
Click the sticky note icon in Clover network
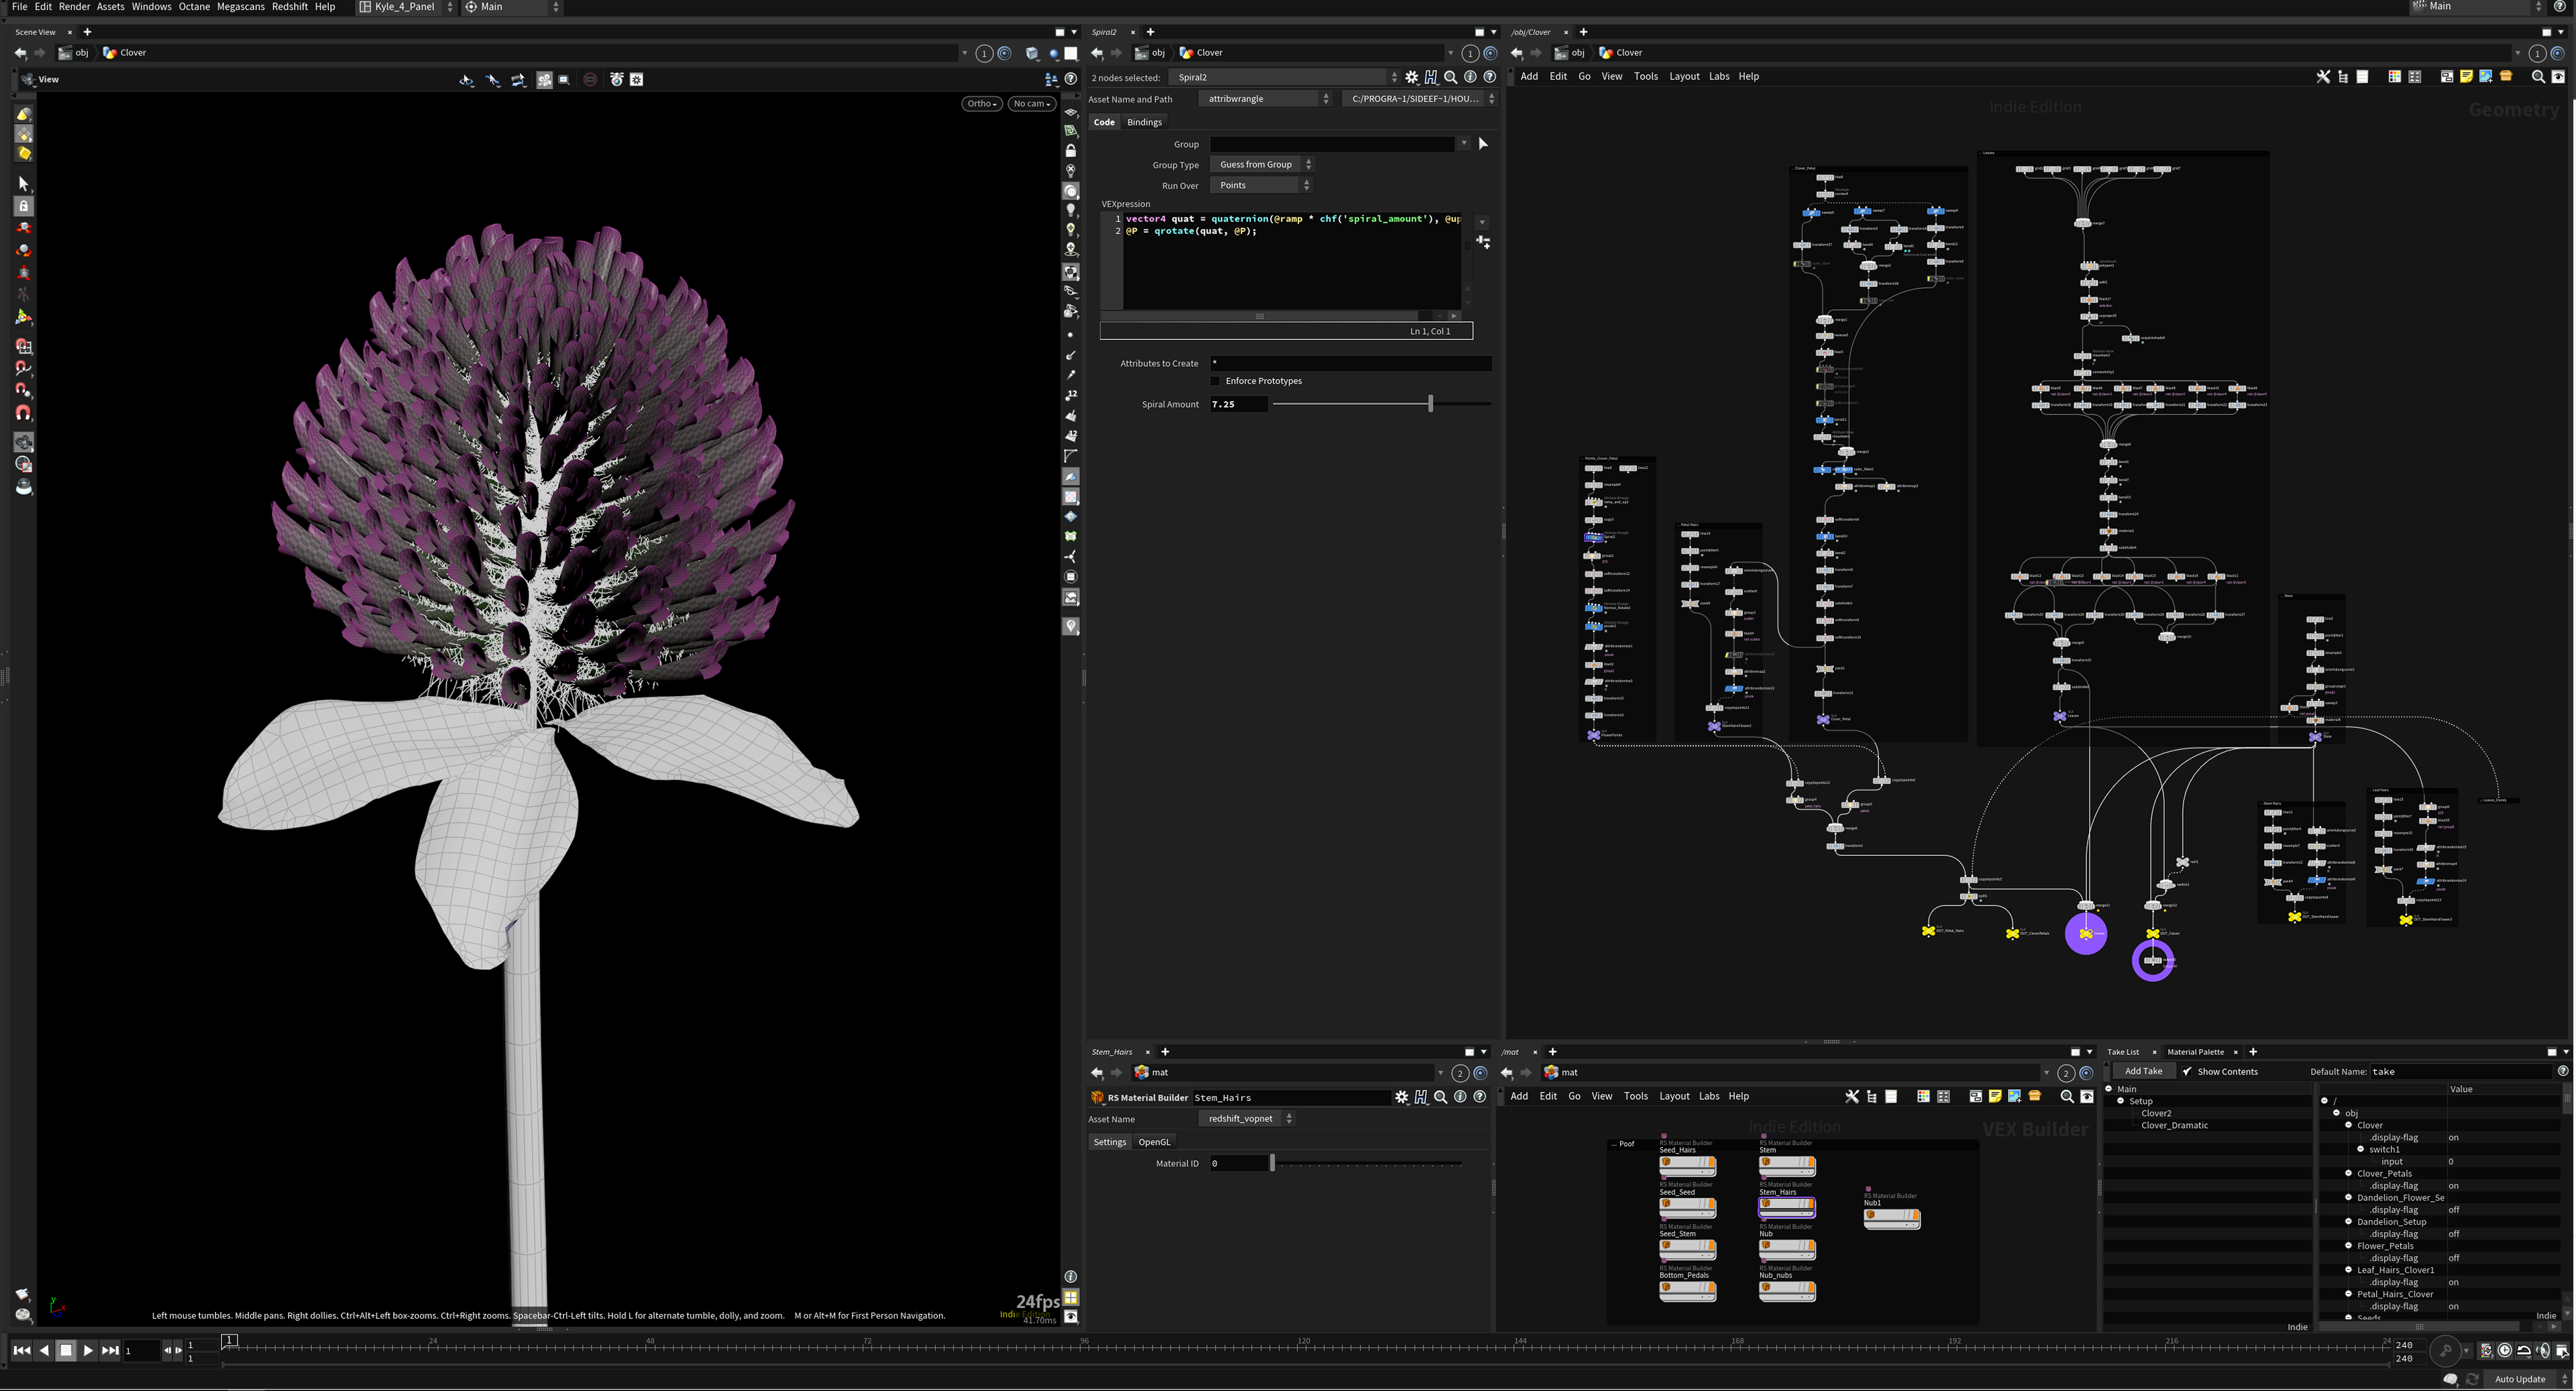(2466, 77)
